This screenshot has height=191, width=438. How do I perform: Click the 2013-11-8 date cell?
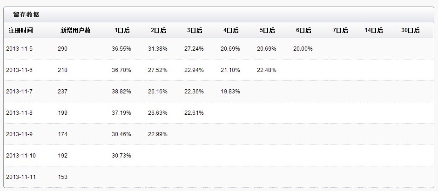20,113
